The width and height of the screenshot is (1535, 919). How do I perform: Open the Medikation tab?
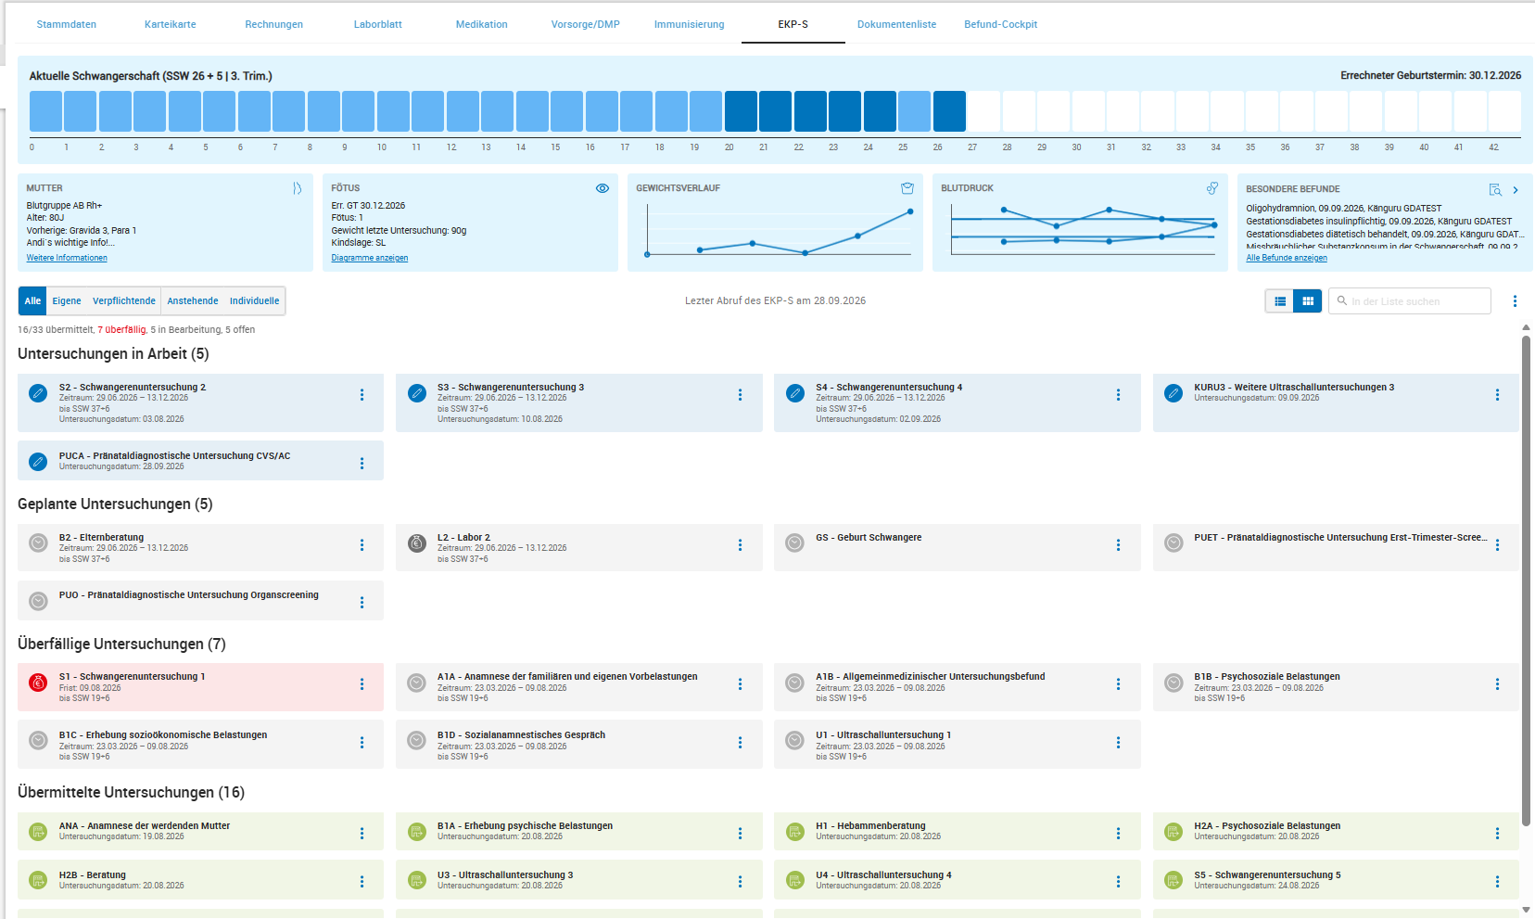[x=482, y=24]
